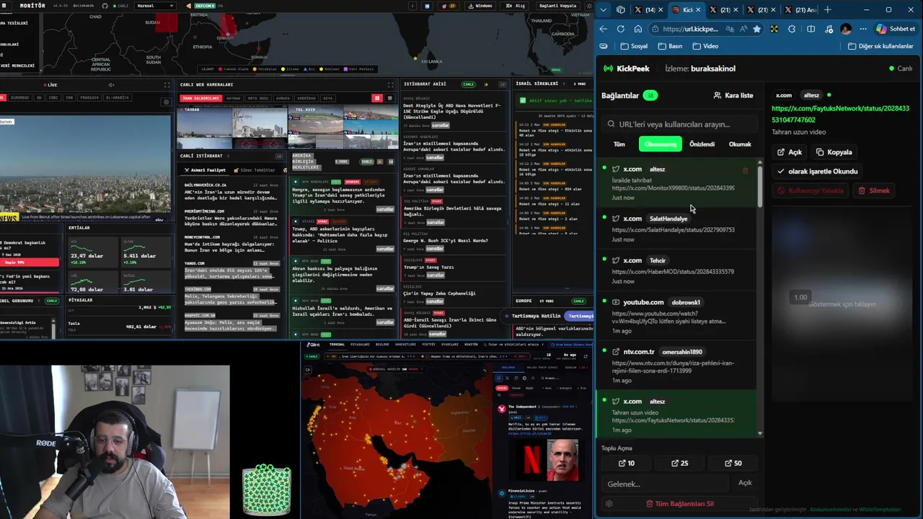The height and width of the screenshot is (519, 923).
Task: Reveal the blurred preview in KickPeek
Action: (x=842, y=303)
